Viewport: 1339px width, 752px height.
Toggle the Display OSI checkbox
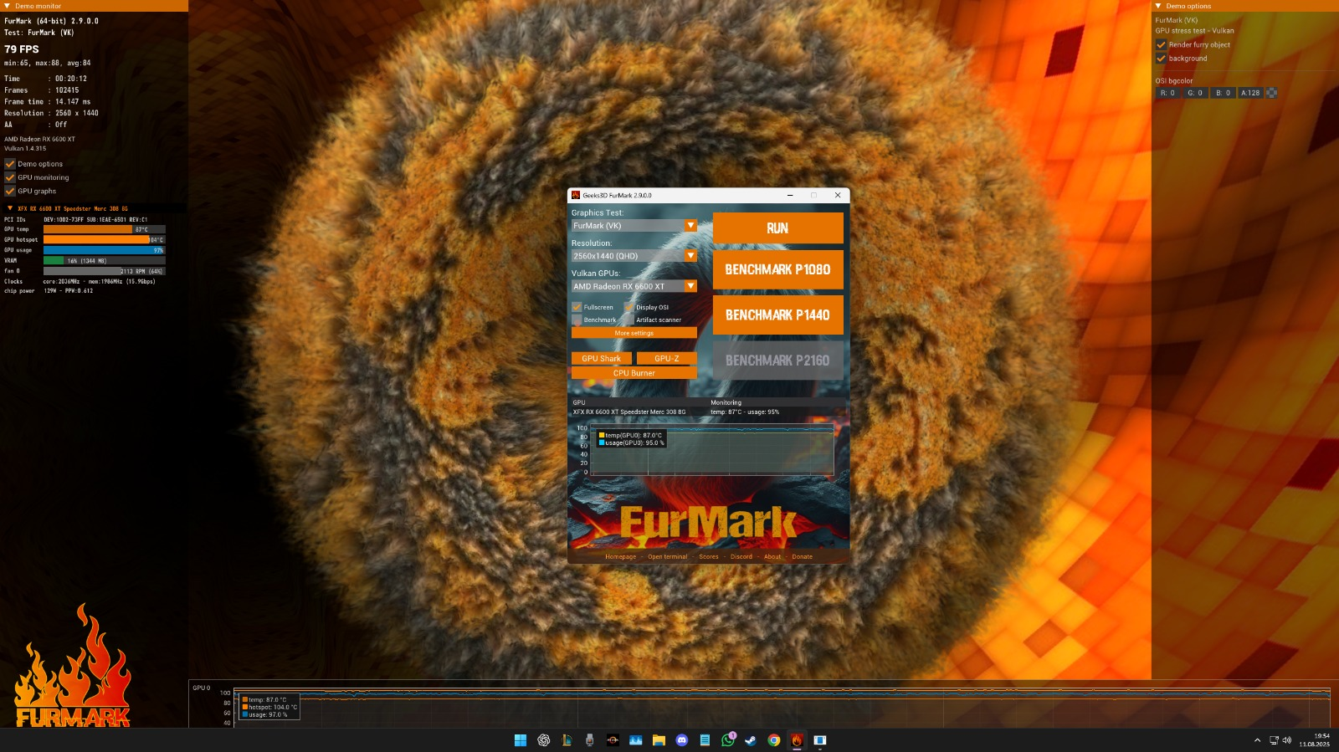tap(628, 307)
